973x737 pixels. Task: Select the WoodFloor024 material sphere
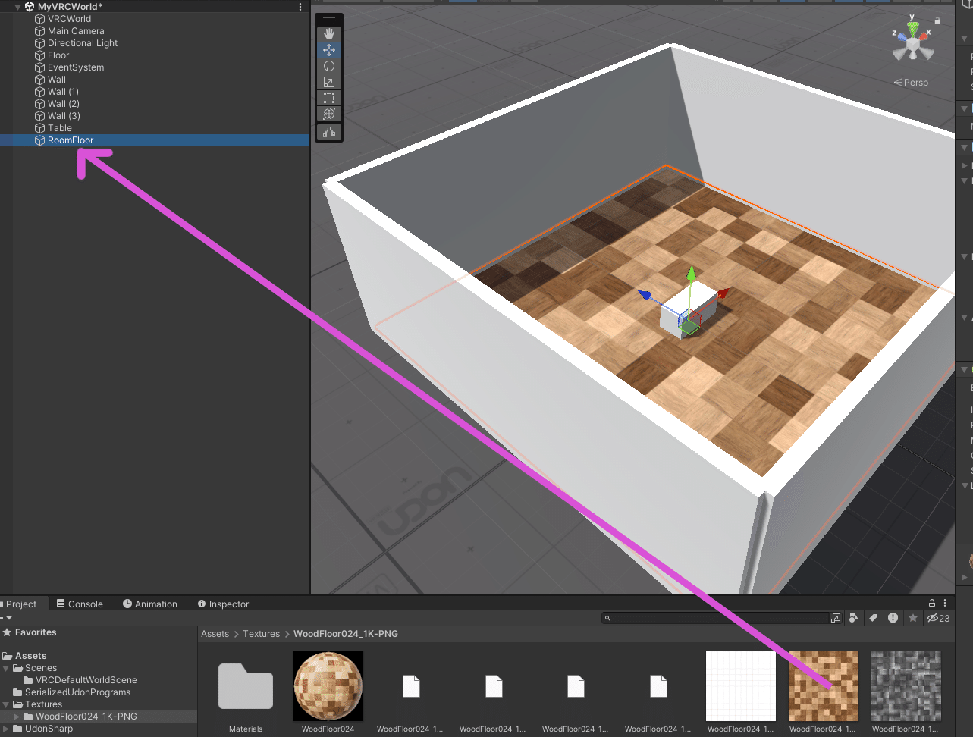click(328, 686)
